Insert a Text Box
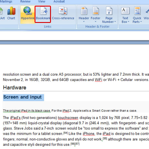Image resolution: width=149 pixels, height=149 pixels. [125, 15]
